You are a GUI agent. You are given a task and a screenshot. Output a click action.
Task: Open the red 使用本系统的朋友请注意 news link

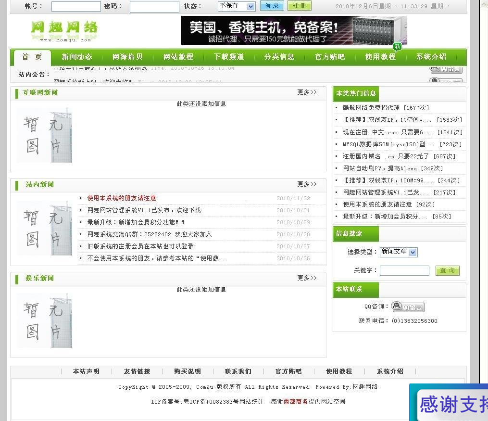(x=122, y=198)
